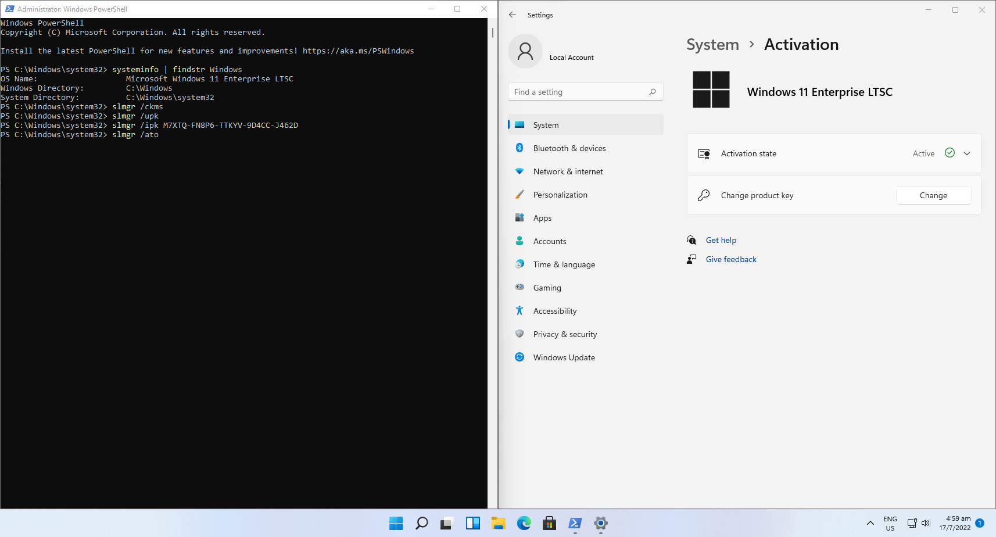Open Personalization settings
996x537 pixels.
(586, 195)
